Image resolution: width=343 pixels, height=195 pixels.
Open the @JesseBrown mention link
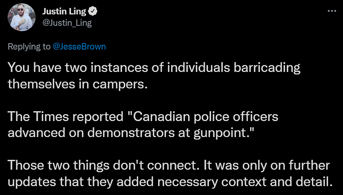pos(80,47)
